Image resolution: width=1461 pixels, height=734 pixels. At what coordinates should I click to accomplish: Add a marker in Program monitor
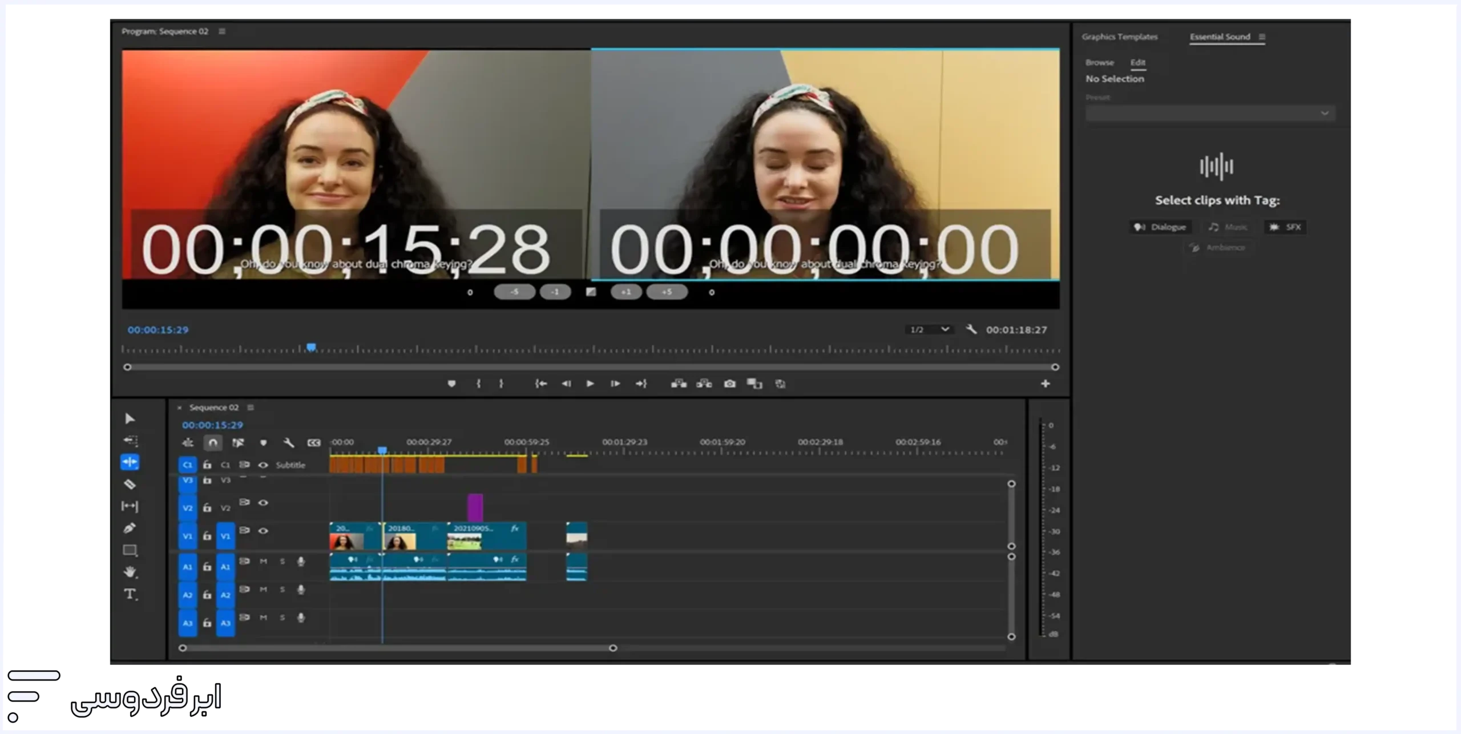pos(451,384)
